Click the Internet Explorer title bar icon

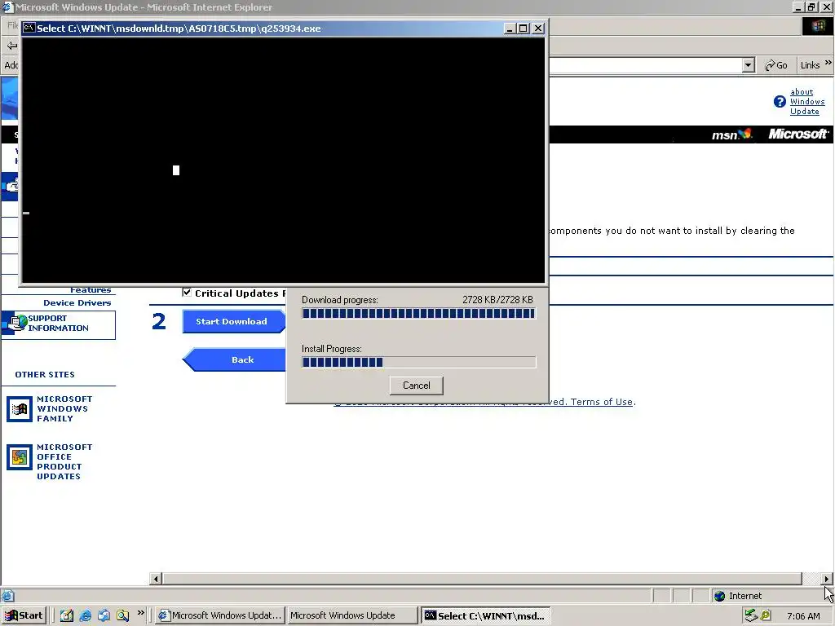pos(7,7)
